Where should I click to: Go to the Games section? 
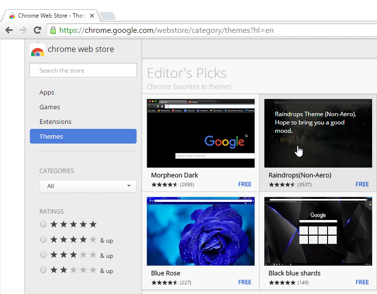[50, 107]
